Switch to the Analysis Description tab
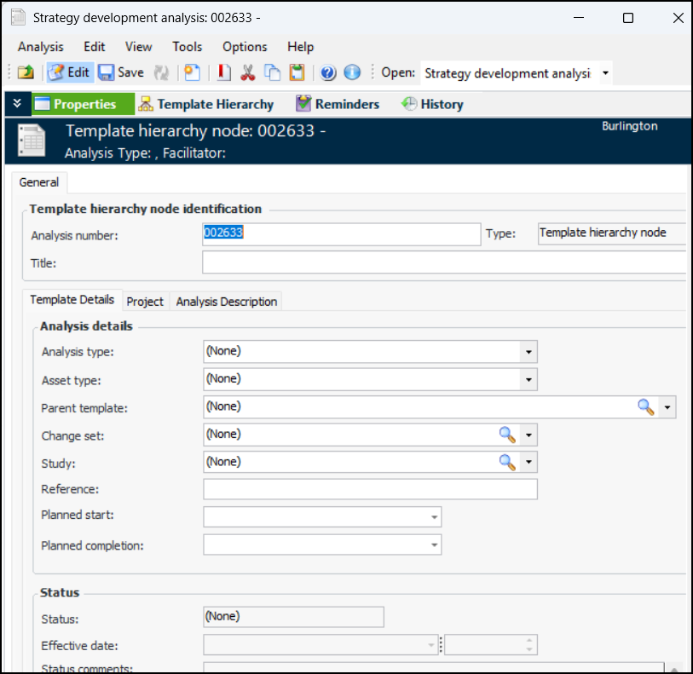The height and width of the screenshot is (674, 693). click(226, 302)
